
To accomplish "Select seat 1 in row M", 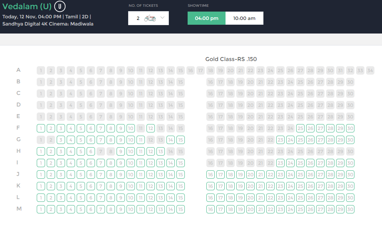I will click(41, 209).
